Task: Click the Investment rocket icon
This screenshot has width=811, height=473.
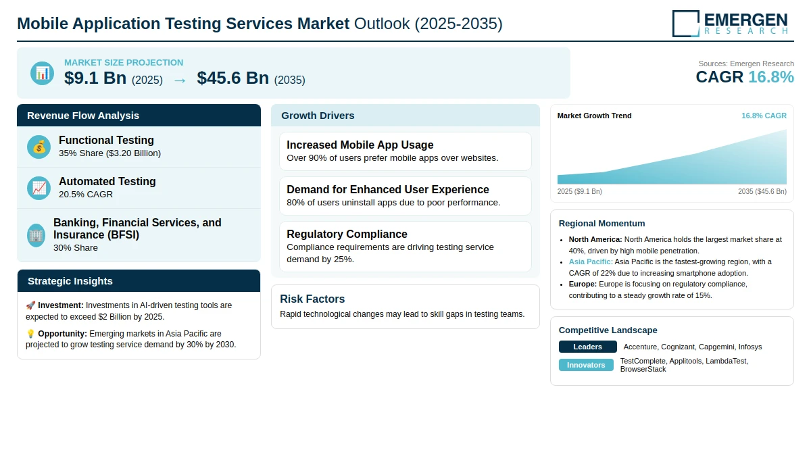Action: click(x=30, y=305)
